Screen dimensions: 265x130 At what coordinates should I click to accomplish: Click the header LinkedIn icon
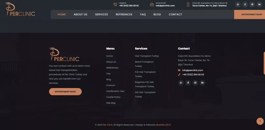tap(259, 4)
